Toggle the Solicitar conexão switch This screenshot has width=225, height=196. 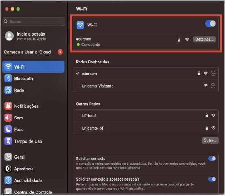coord(212,159)
